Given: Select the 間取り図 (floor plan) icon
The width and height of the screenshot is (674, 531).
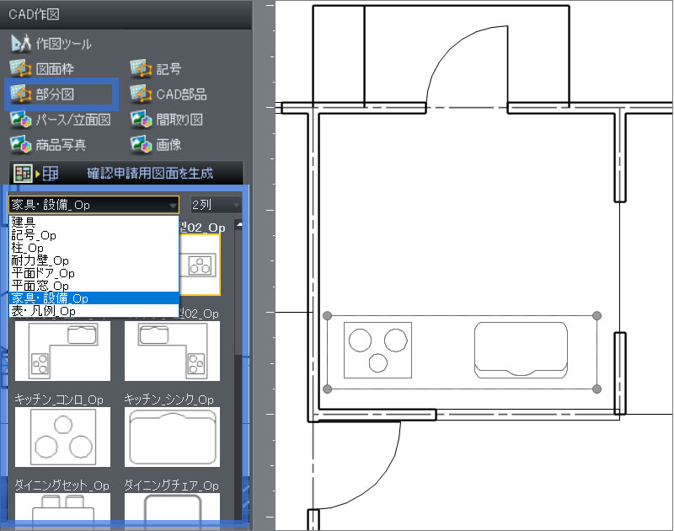Looking at the screenshot, I should (139, 120).
